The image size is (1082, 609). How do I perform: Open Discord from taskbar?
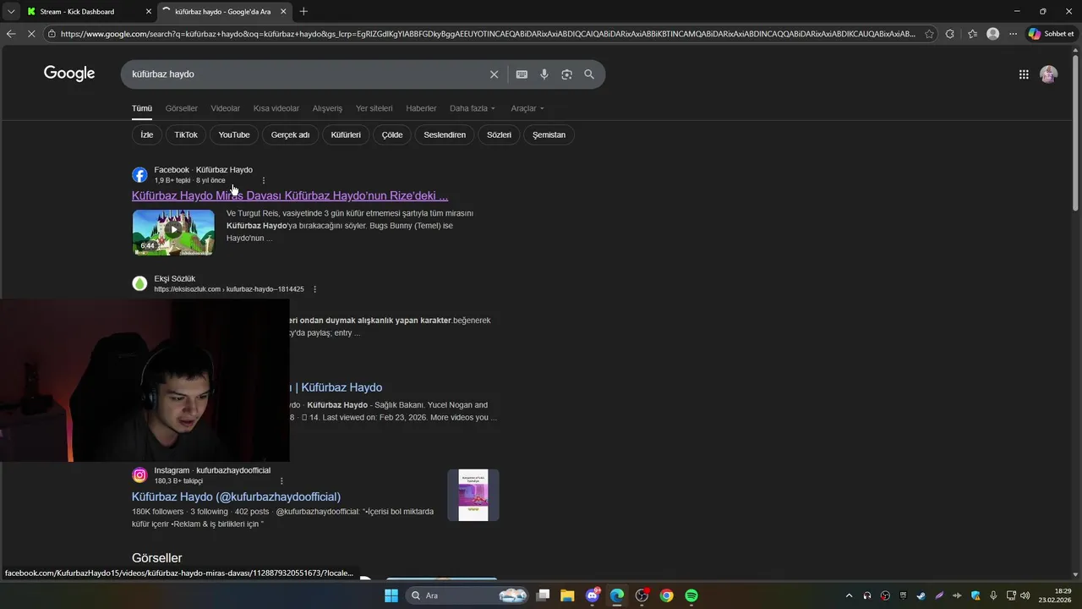592,595
